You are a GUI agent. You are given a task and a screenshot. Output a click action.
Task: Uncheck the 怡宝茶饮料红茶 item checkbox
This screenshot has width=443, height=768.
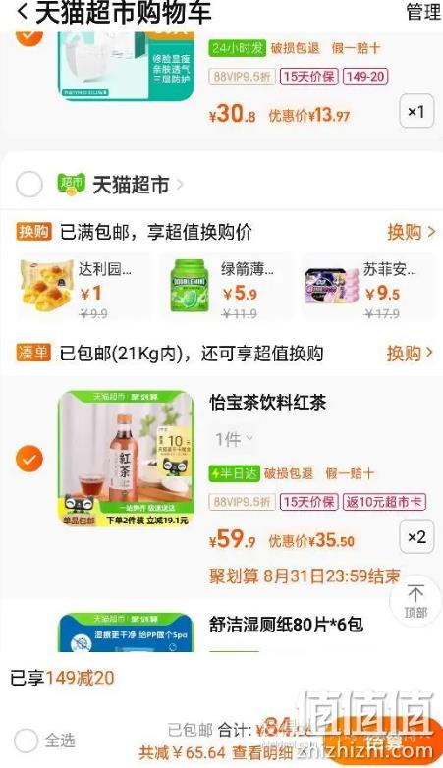click(29, 459)
